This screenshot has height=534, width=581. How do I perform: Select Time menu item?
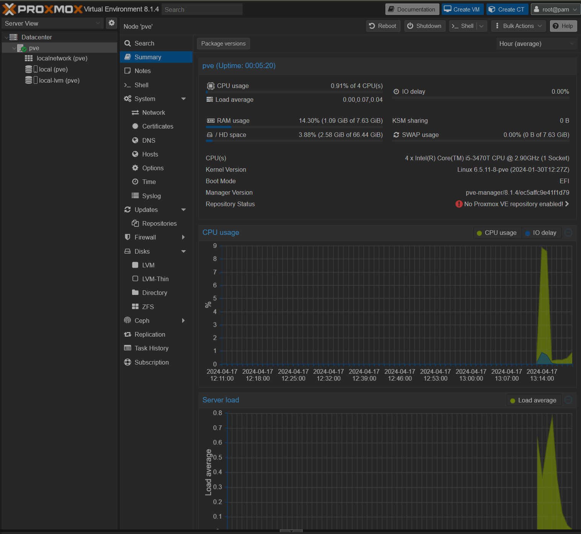[156, 182]
